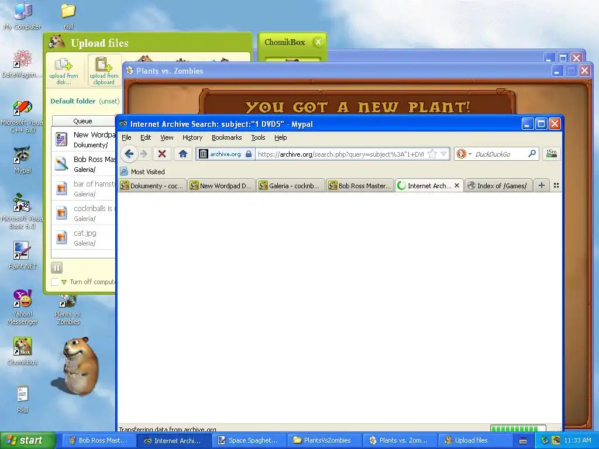Switch to the Dokumenty - coc... tab
Image resolution: width=599 pixels, height=449 pixels.
pyautogui.click(x=152, y=185)
